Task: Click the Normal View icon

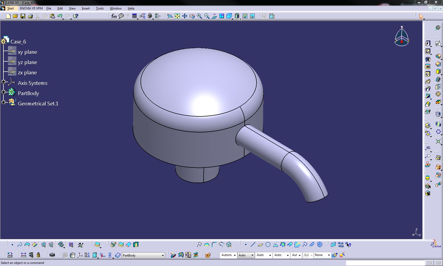Action: 214,16
